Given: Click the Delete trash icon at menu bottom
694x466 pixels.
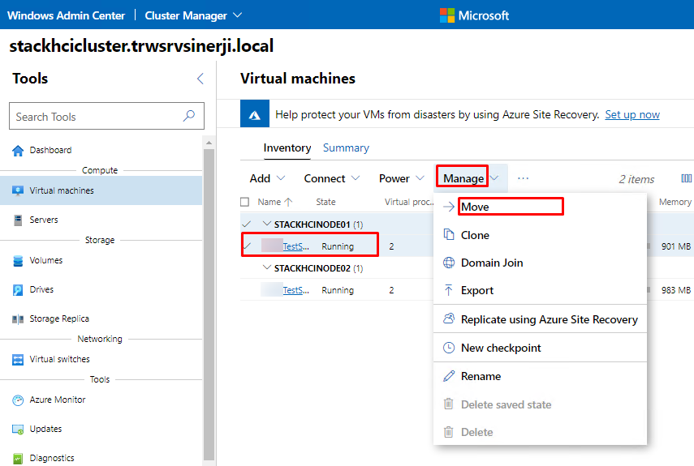Looking at the screenshot, I should [448, 432].
